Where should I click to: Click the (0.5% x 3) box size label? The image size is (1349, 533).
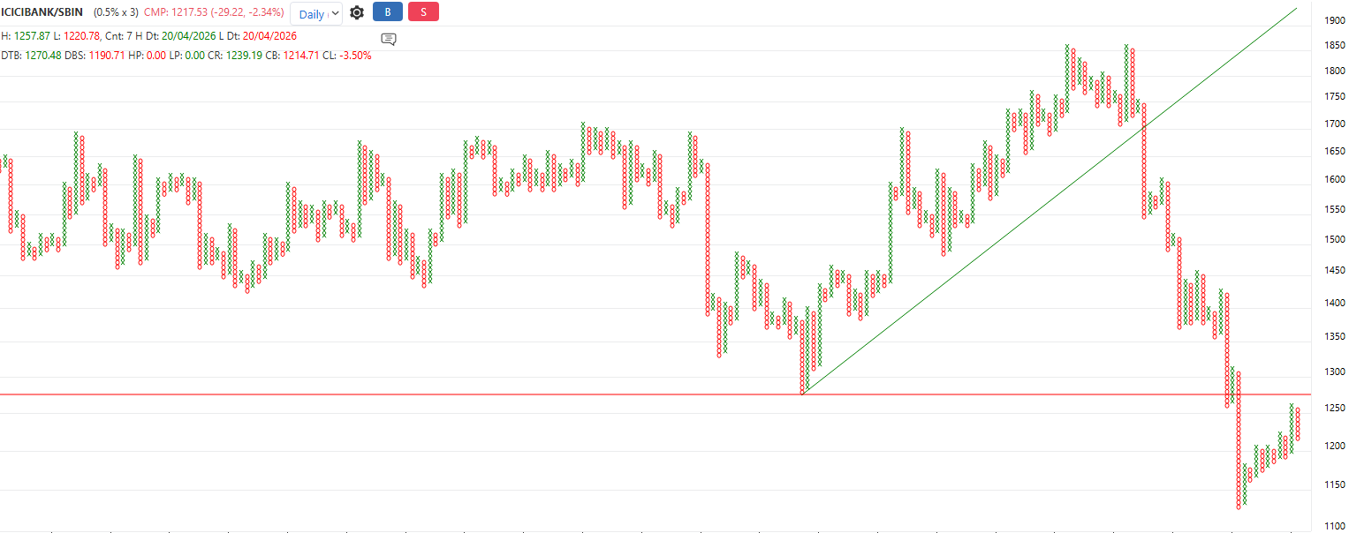[x=116, y=13]
